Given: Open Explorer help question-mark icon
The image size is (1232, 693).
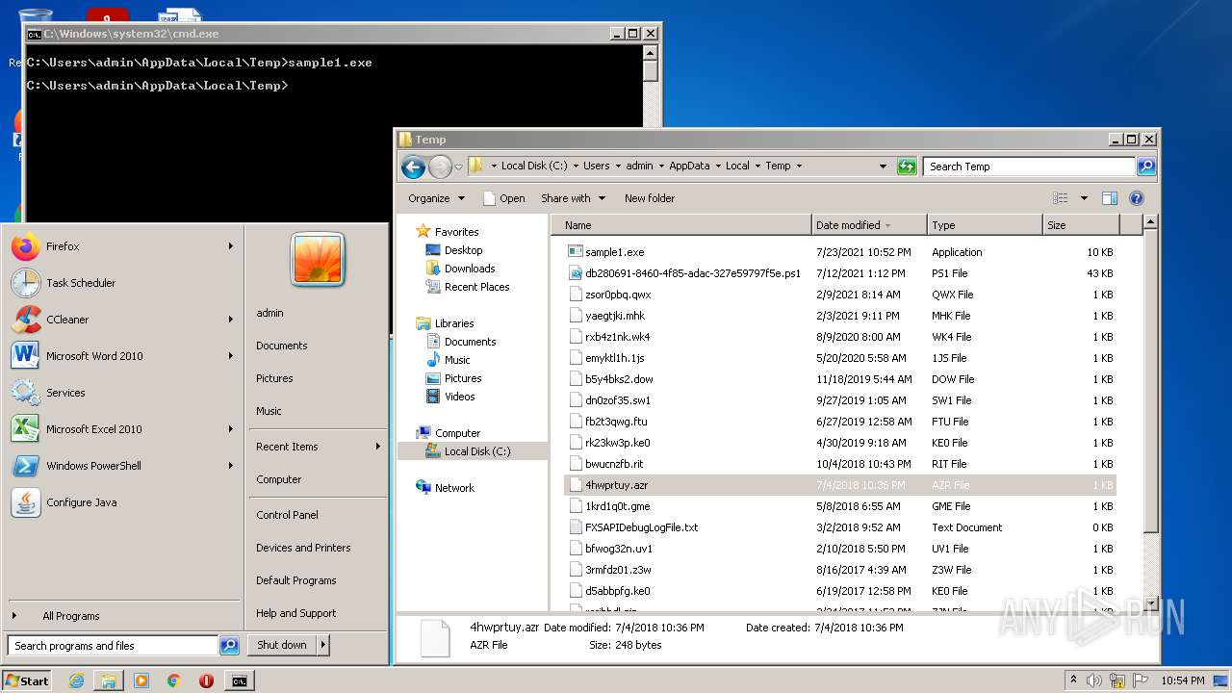Looking at the screenshot, I should coord(1136,198).
